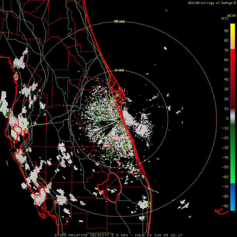Click the 30 value on the velocity scale
Viewport: 237px width, 237px height.
pyautogui.click(x=226, y=89)
